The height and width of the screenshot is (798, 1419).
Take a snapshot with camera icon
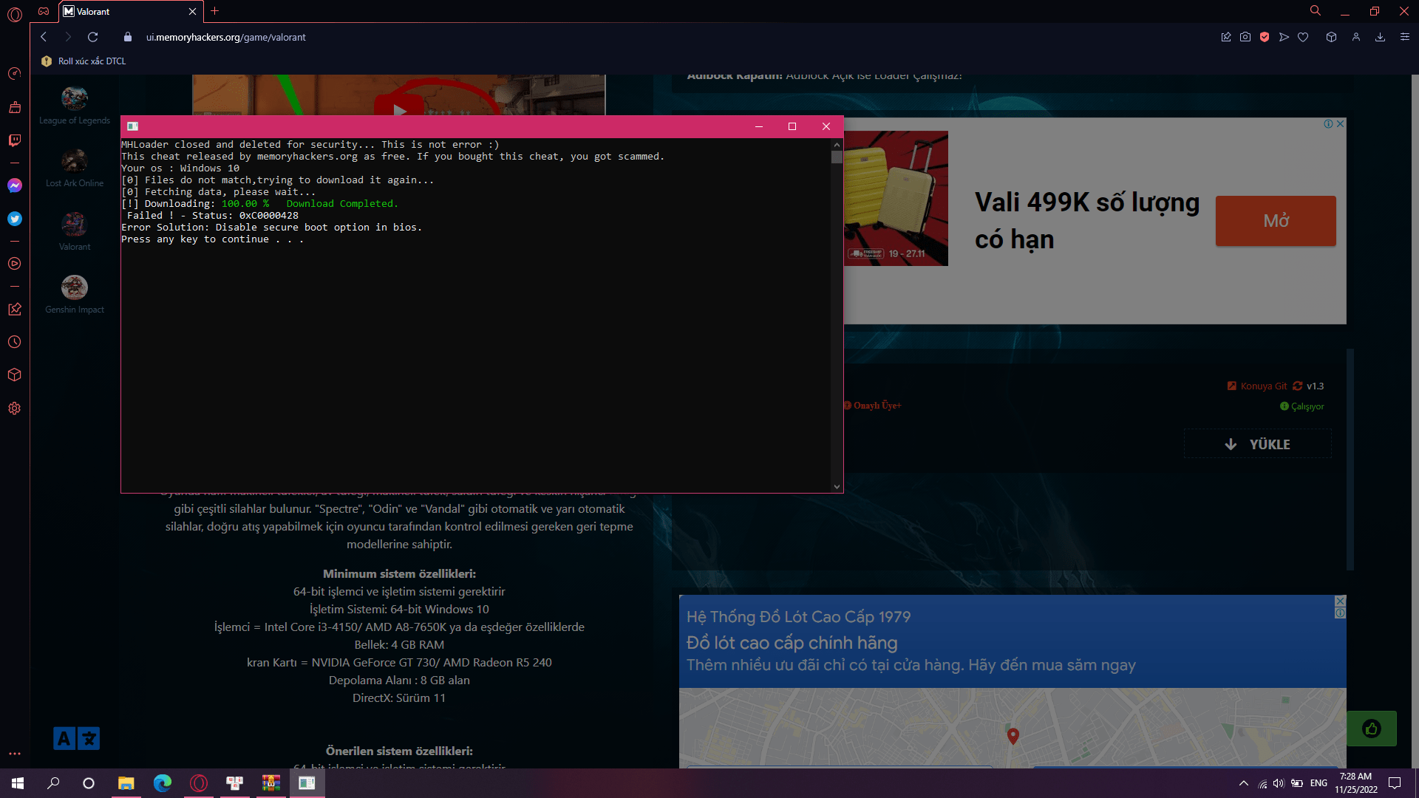[x=1245, y=37]
